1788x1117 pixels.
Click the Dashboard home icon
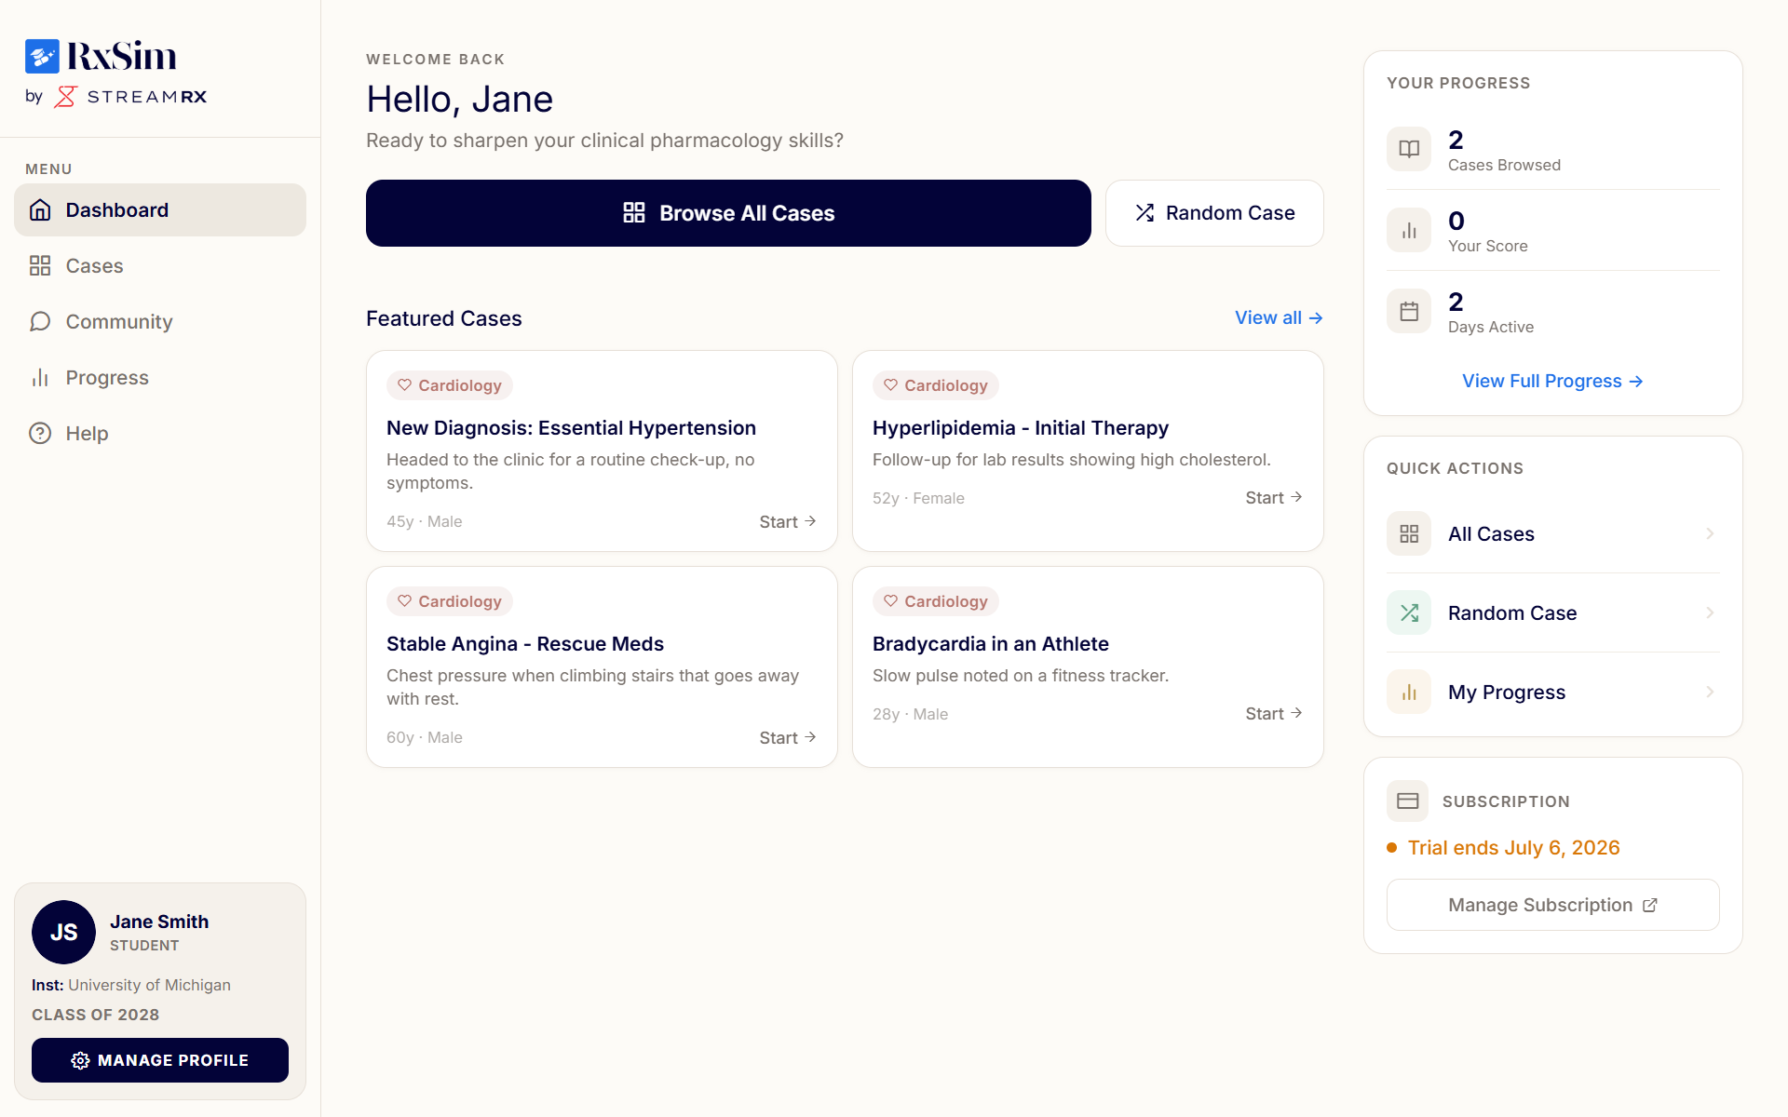tap(40, 210)
